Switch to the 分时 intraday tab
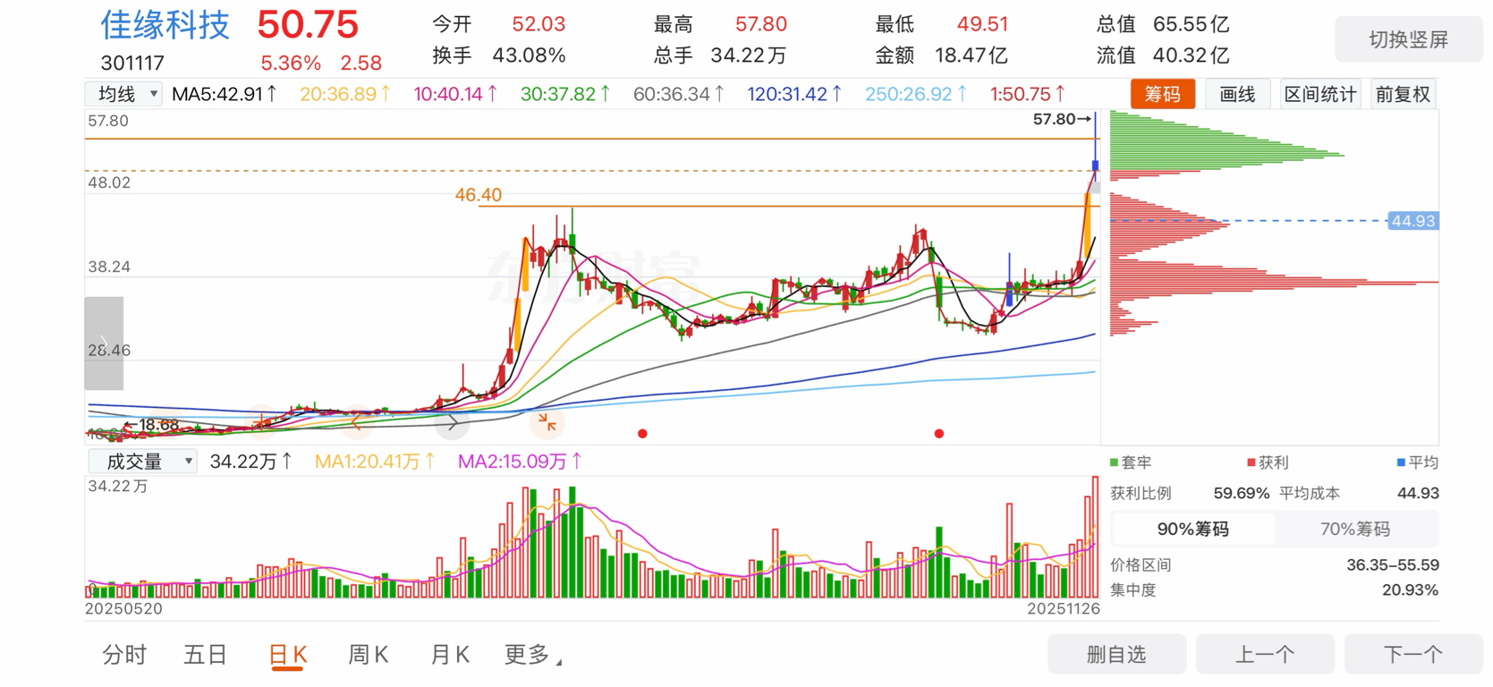This screenshot has height=687, width=1493. 124,655
